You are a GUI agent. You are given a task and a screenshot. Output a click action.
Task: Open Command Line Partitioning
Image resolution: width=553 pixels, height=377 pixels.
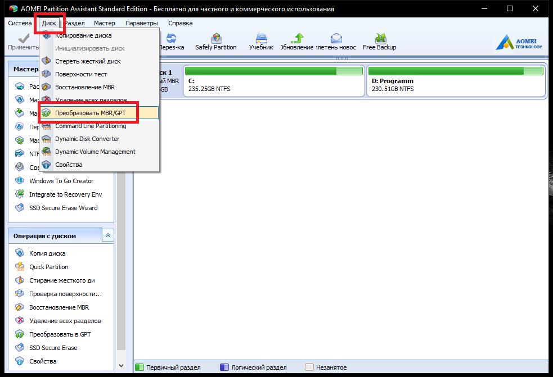[99, 126]
